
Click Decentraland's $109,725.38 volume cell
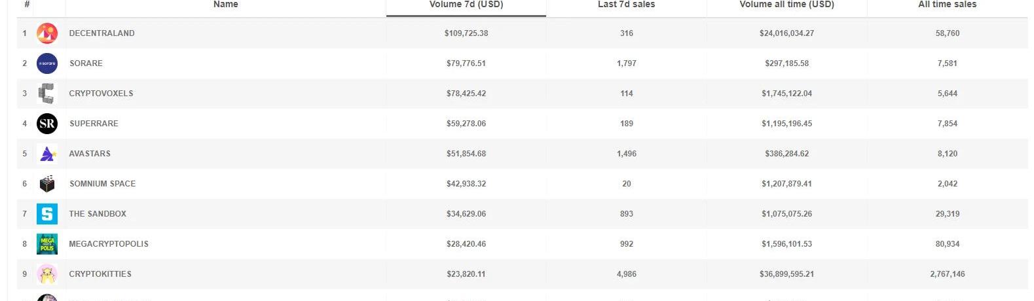[466, 33]
